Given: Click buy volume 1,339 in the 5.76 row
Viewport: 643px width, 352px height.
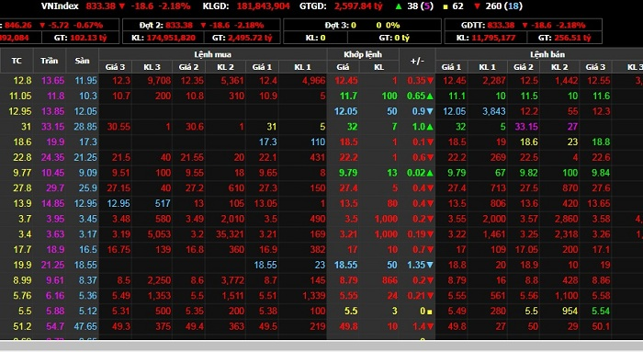Looking at the screenshot, I should 314,296.
